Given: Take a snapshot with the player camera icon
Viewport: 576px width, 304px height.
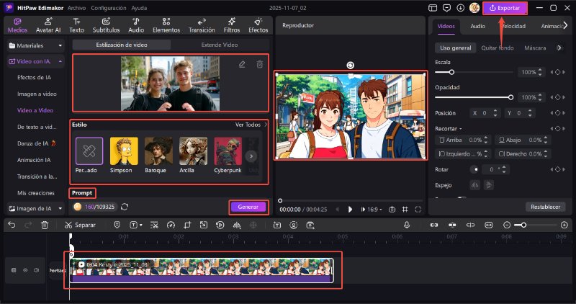Looking at the screenshot, I should (x=392, y=209).
